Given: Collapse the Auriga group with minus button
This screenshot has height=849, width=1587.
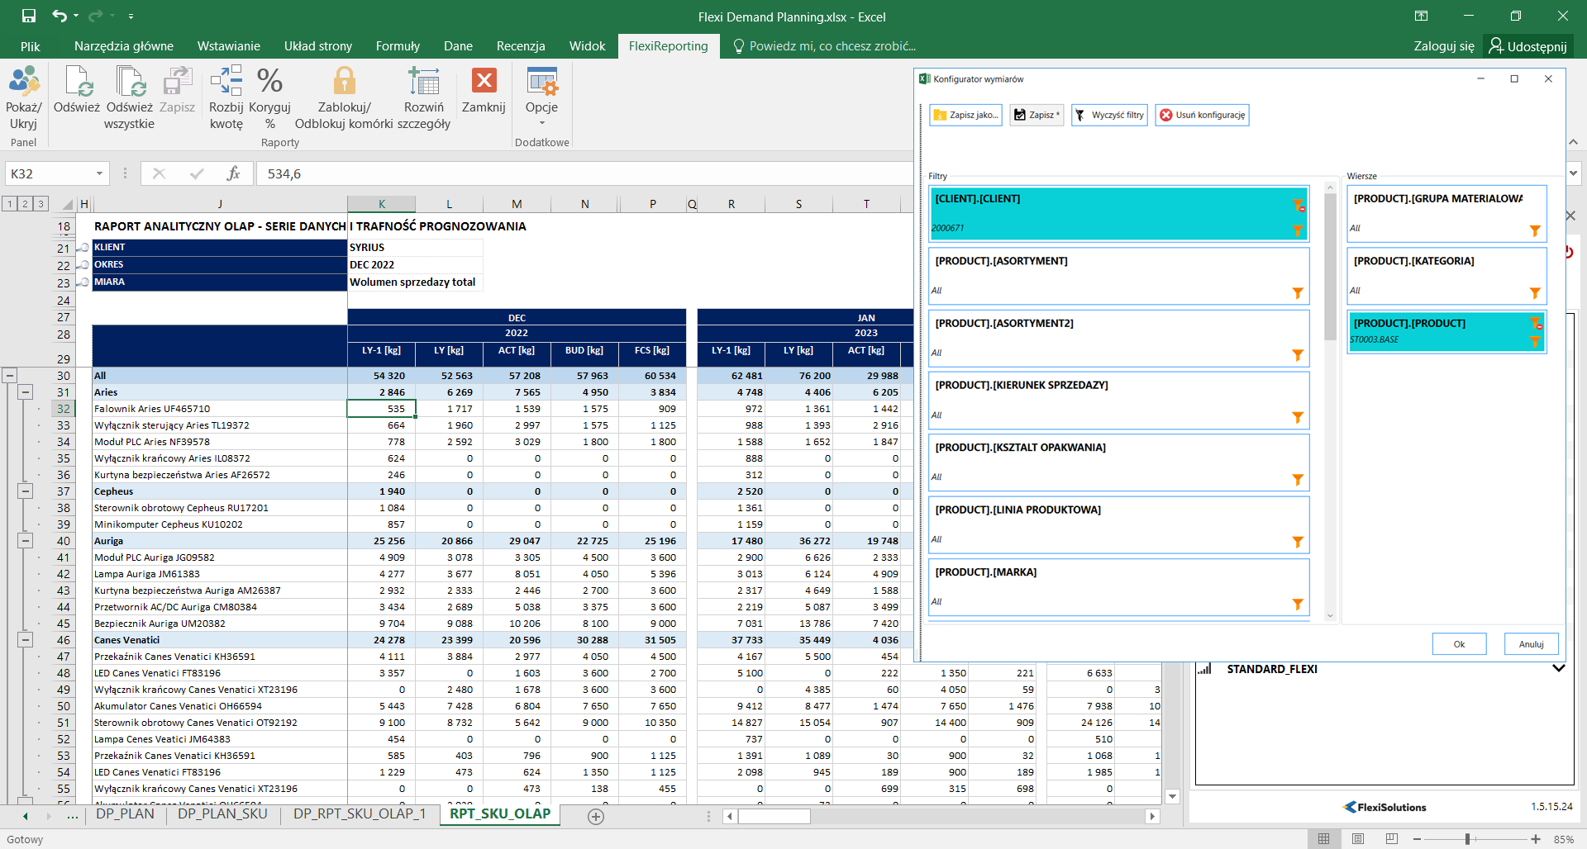Looking at the screenshot, I should 26,541.
